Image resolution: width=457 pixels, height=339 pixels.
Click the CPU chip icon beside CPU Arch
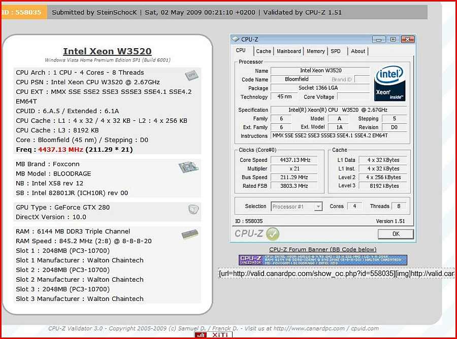pos(191,75)
